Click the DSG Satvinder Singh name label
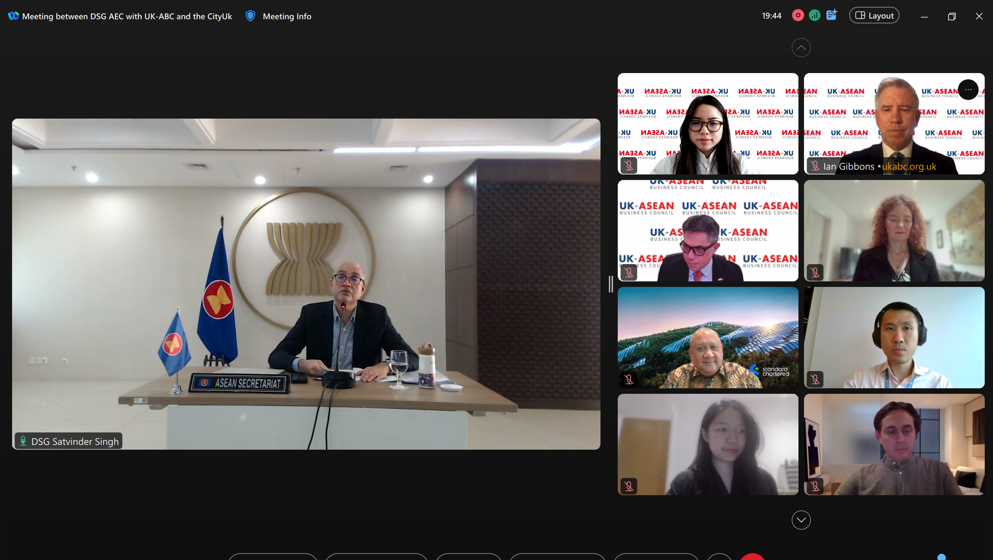The image size is (993, 560). [75, 441]
